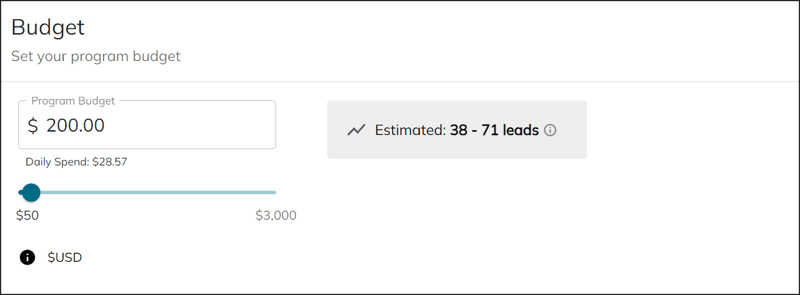This screenshot has height=295, width=800.
Task: Click the info icon beside estimated leads
Action: [x=550, y=130]
